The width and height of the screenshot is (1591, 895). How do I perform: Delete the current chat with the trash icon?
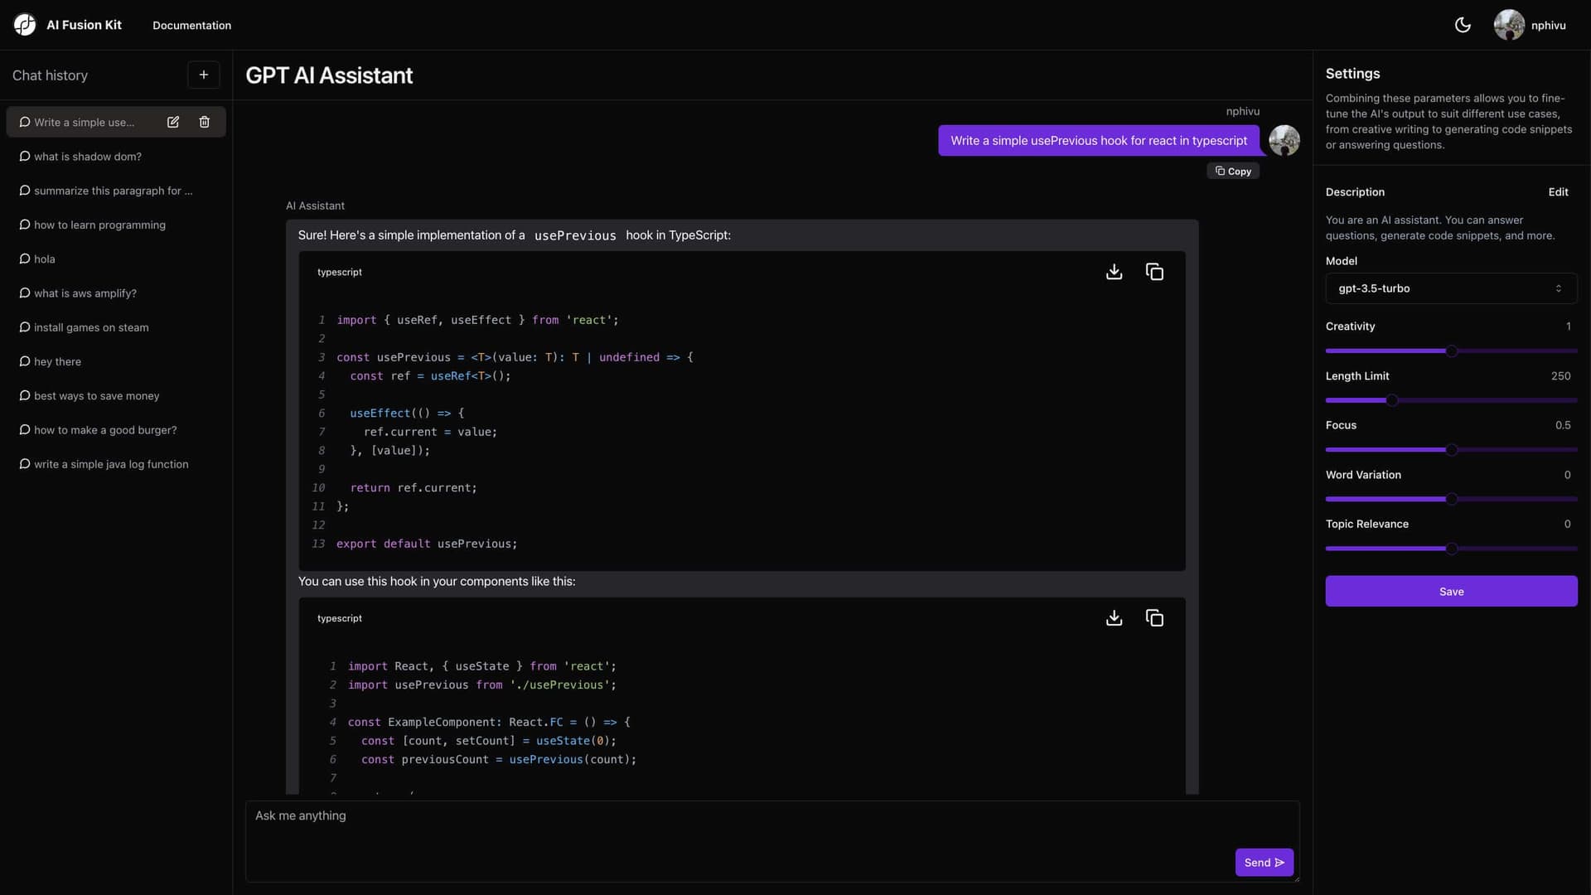204,122
